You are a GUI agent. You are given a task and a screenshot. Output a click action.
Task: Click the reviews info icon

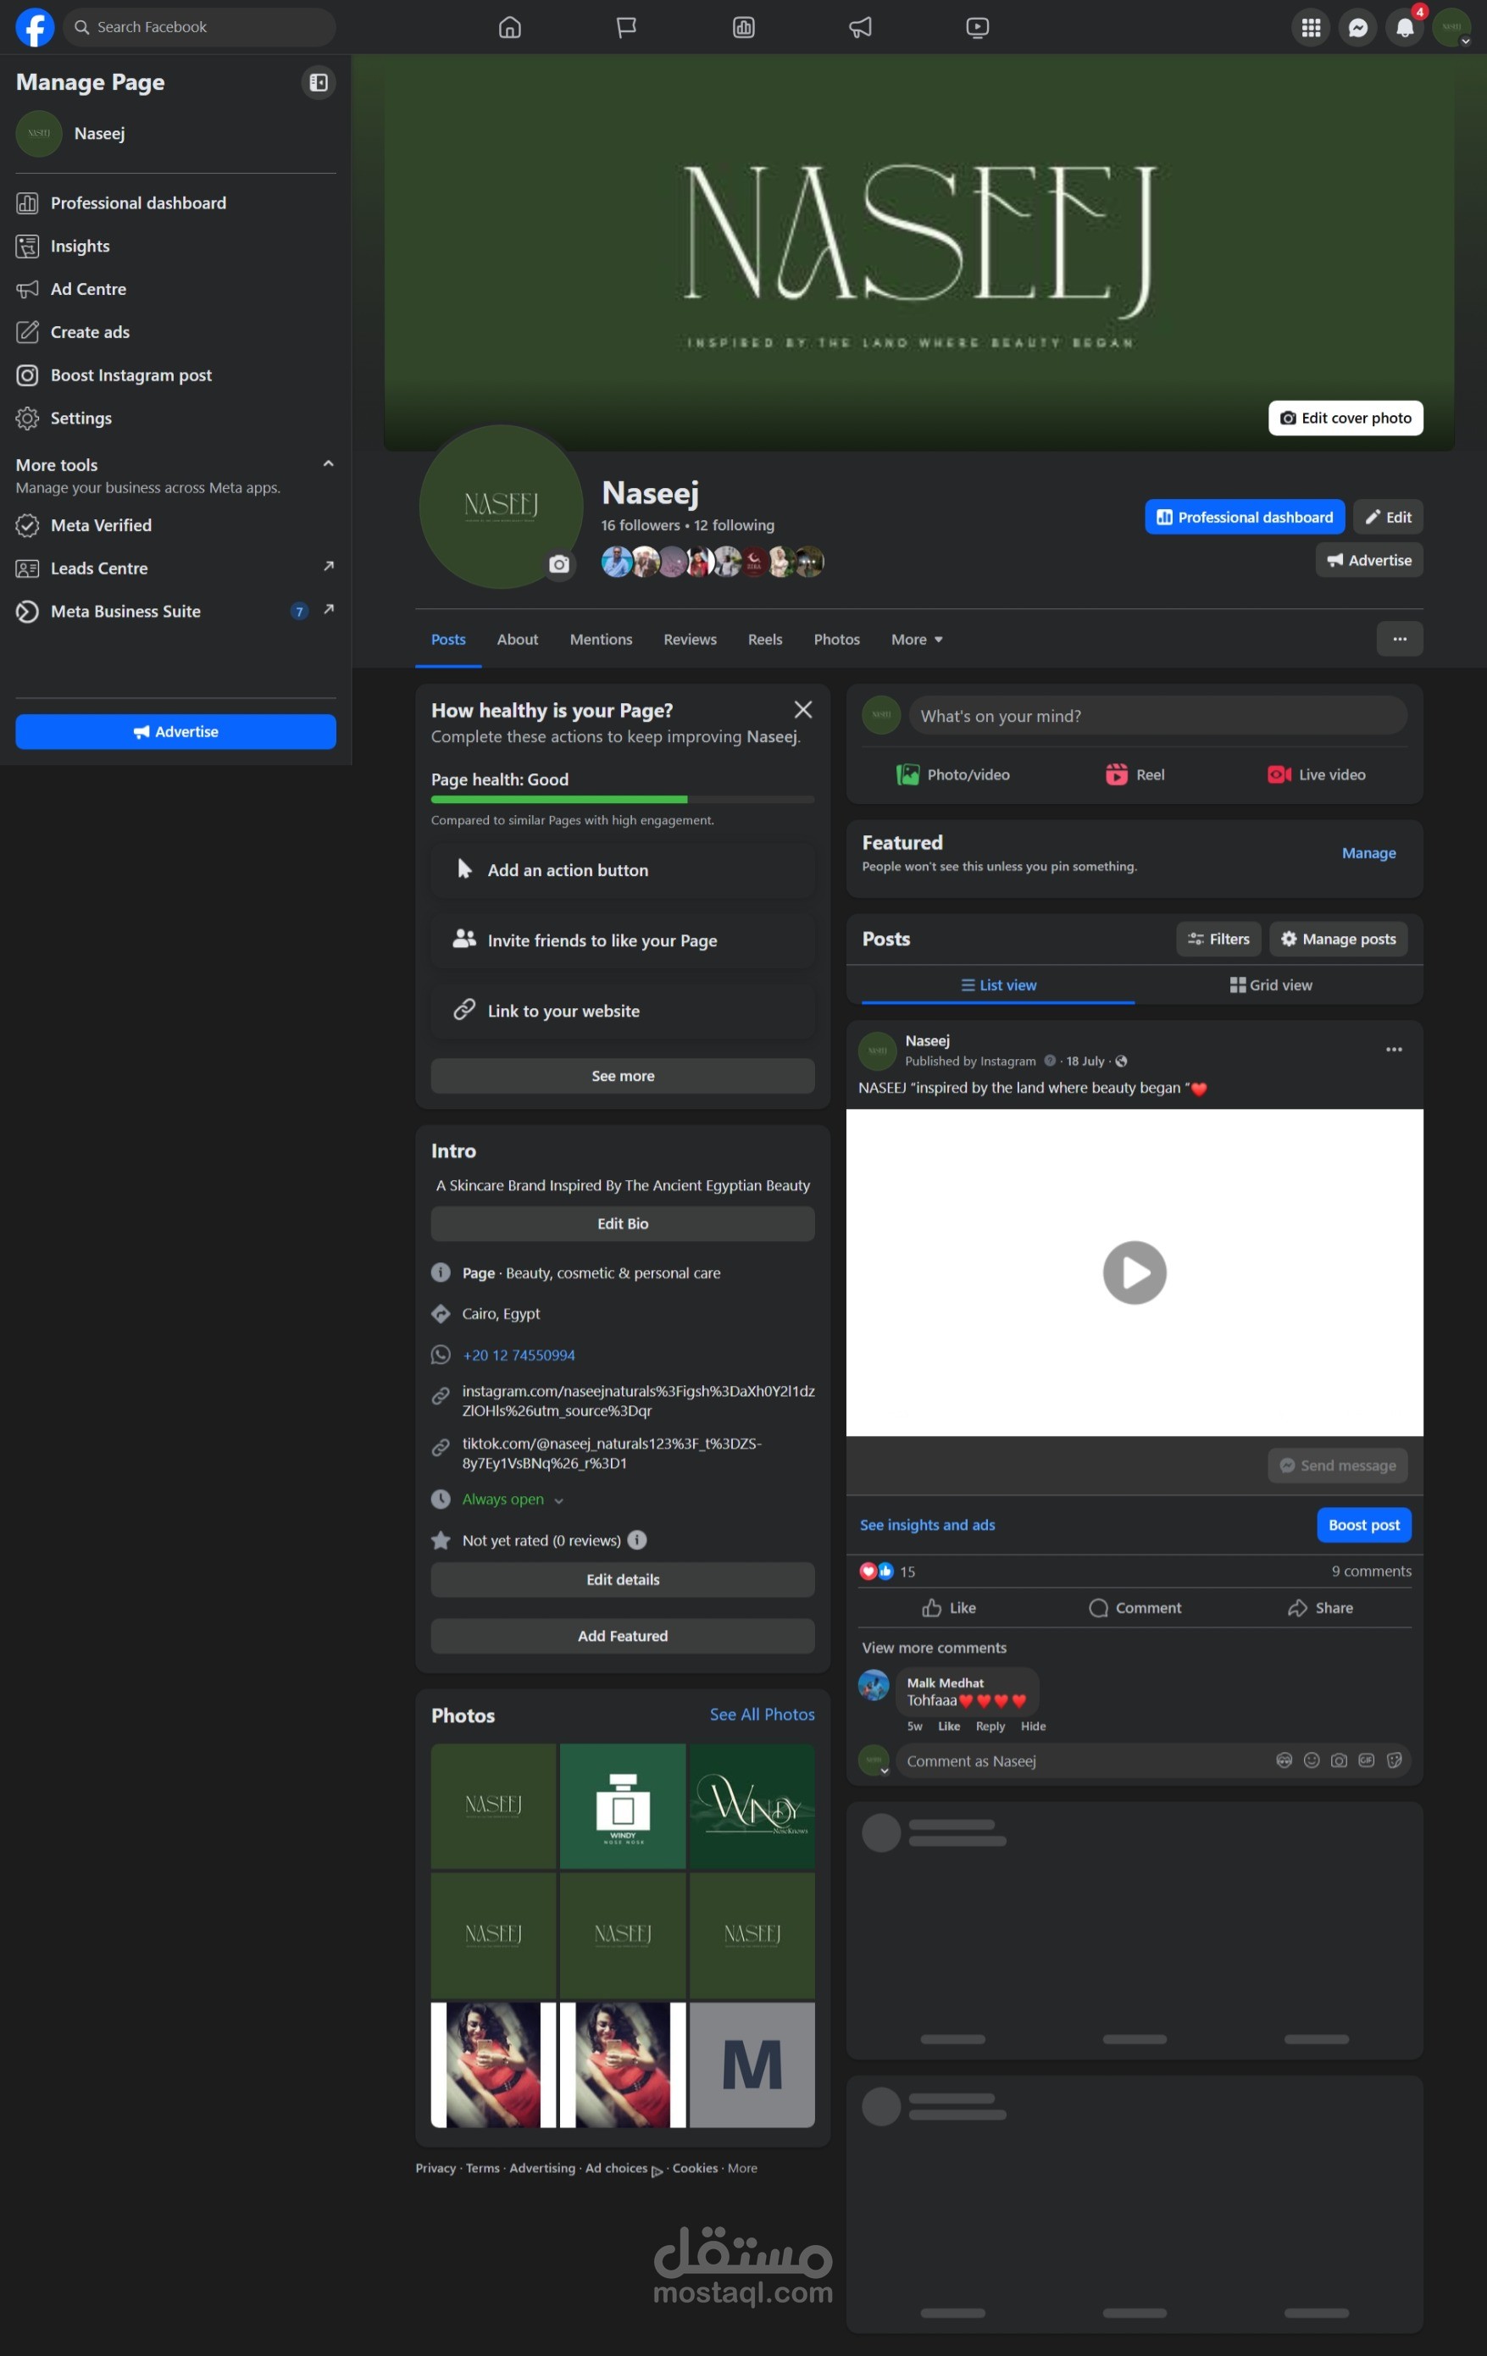click(x=637, y=1540)
